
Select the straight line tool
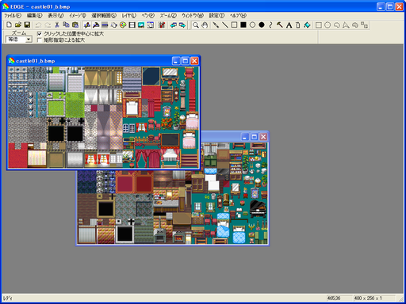pyautogui.click(x=225, y=25)
